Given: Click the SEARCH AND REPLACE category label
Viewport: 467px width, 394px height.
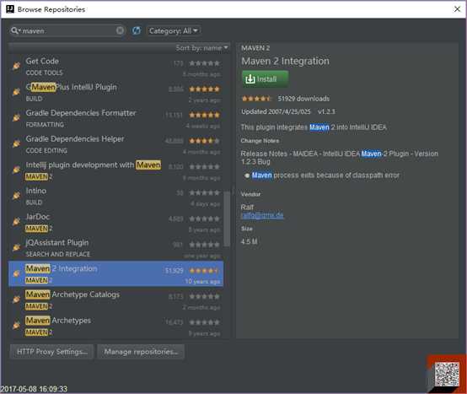Looking at the screenshot, I should pos(58,254).
